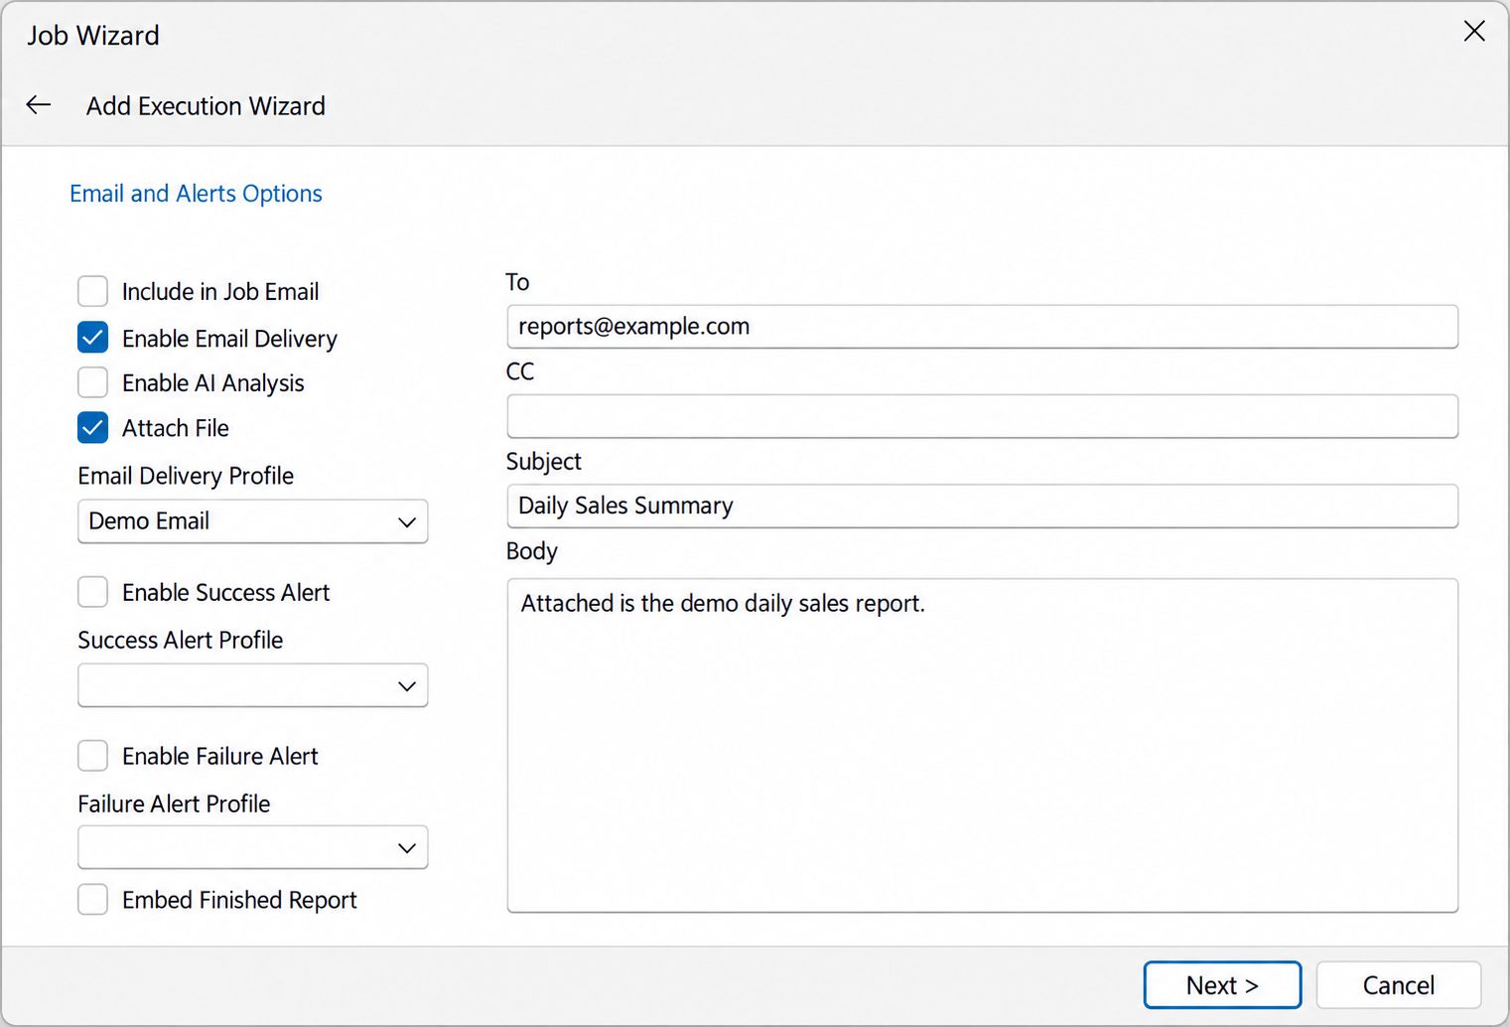
Task: Close the Job Wizard dialog
Action: 1474,32
